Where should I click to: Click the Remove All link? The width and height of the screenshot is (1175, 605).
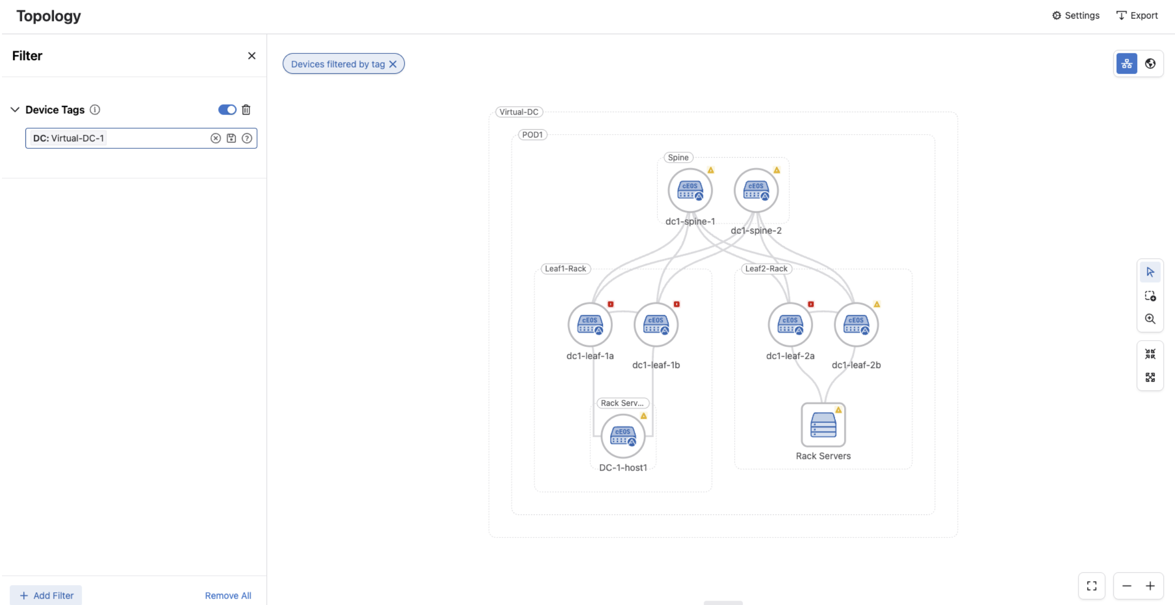pos(228,595)
